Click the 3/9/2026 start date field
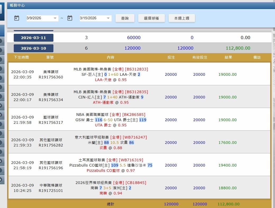275x208 pixels. 39,18
